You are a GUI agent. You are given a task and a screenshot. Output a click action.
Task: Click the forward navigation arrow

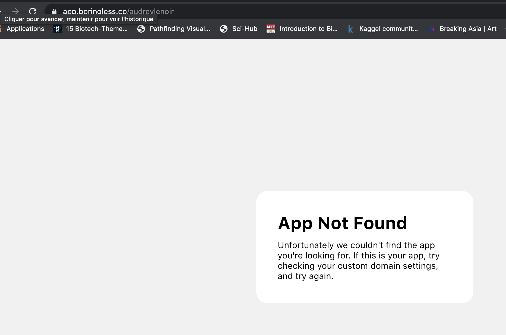15,11
